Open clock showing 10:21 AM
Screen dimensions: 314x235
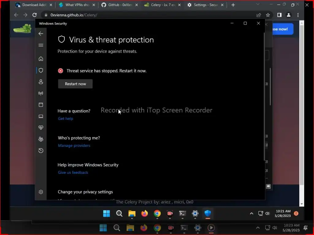(283, 213)
